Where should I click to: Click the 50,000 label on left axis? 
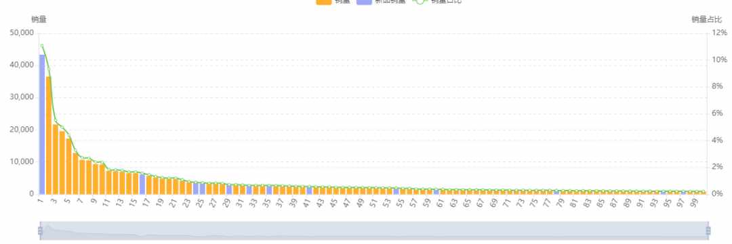22,32
